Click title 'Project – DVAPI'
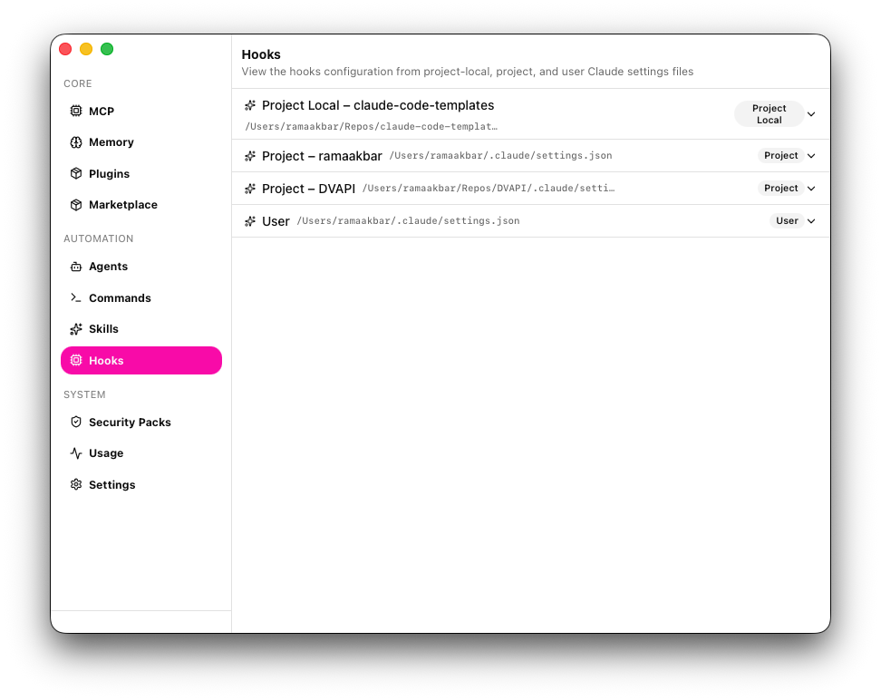The width and height of the screenshot is (881, 700). coord(308,189)
